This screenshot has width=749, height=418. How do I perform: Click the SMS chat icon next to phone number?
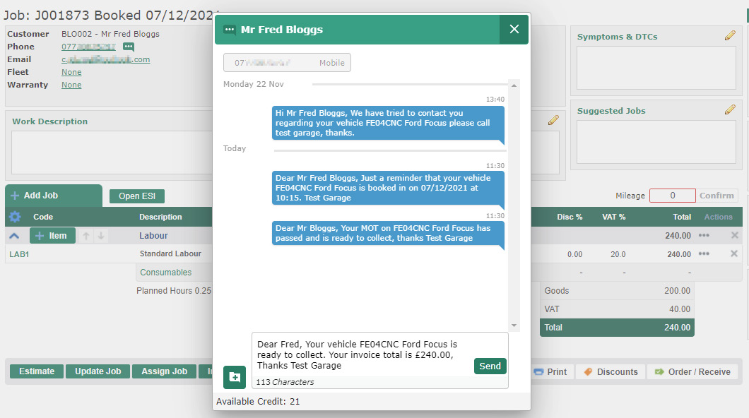(128, 47)
